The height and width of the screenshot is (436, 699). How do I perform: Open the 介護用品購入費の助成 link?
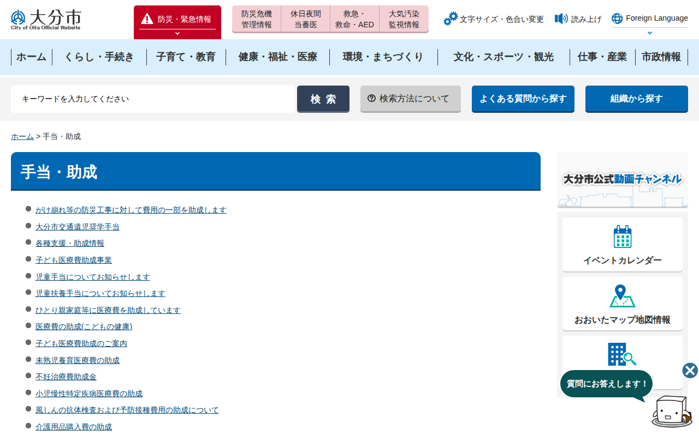coord(74,427)
